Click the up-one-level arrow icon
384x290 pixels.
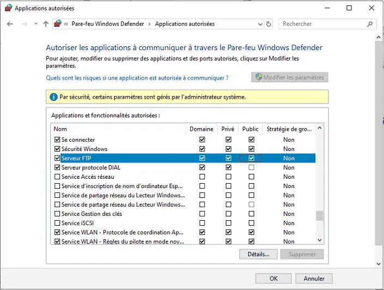click(46, 24)
